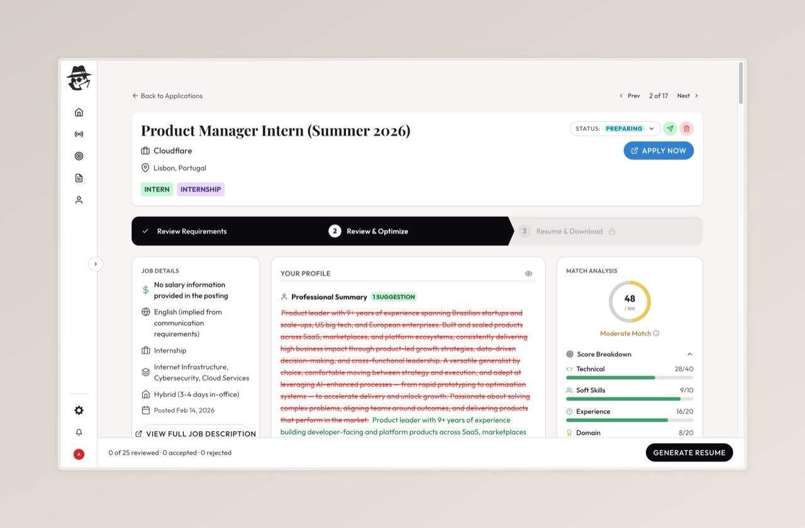805x528 pixels.
Task: Click the green send application icon
Action: click(x=670, y=129)
